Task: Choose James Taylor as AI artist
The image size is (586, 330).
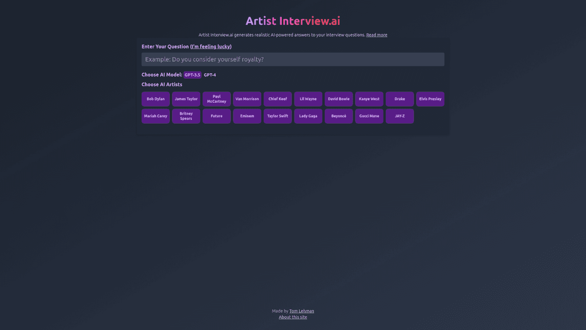Action: (186, 99)
